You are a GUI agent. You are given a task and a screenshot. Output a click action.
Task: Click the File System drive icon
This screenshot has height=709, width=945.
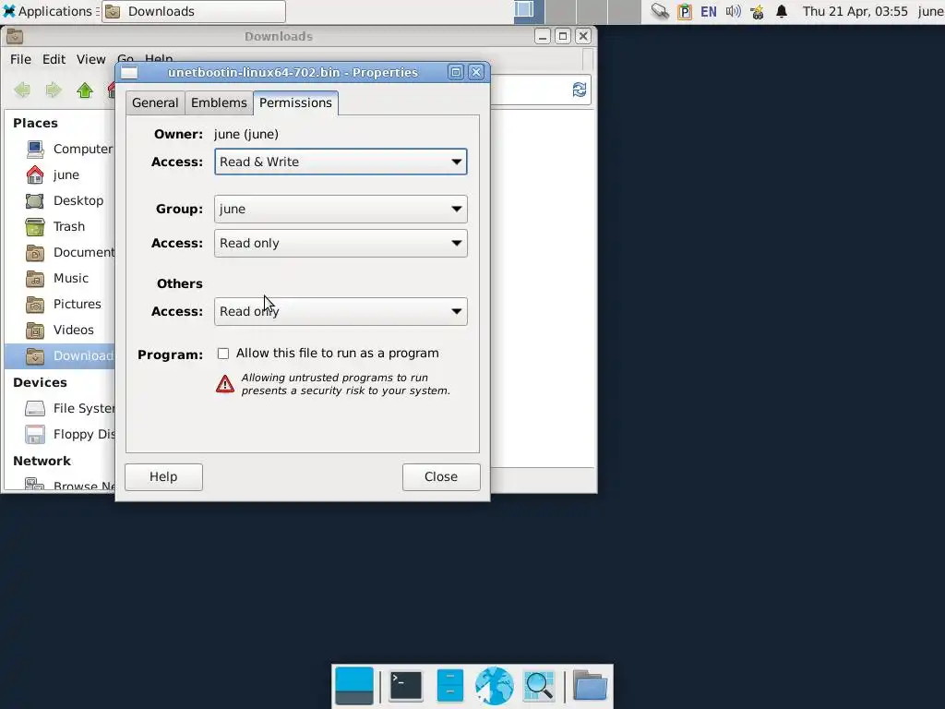pyautogui.click(x=35, y=408)
